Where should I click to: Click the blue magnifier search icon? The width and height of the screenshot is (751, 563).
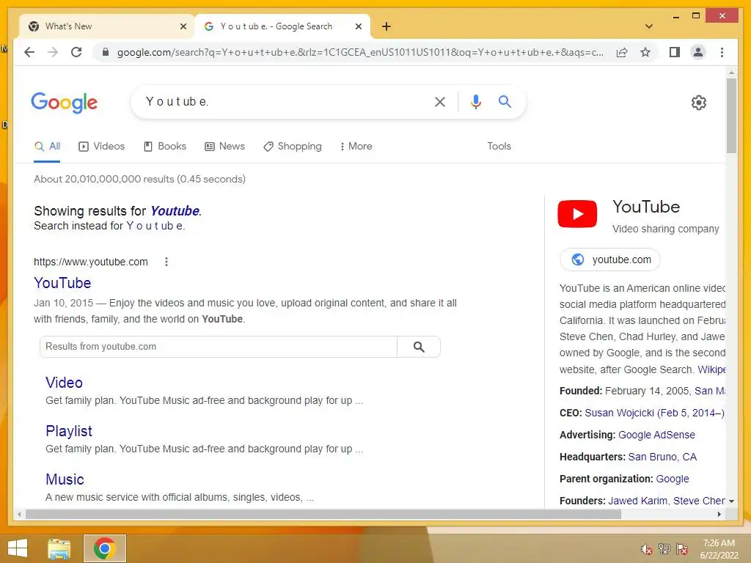point(505,101)
